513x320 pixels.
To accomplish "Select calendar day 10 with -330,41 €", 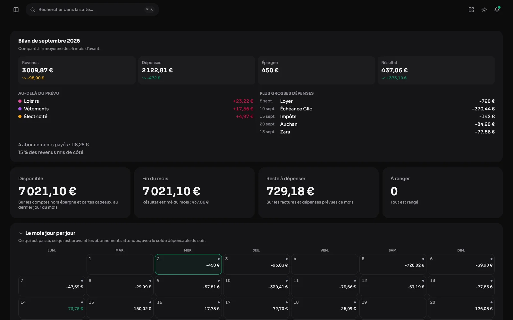I will 256,286.
